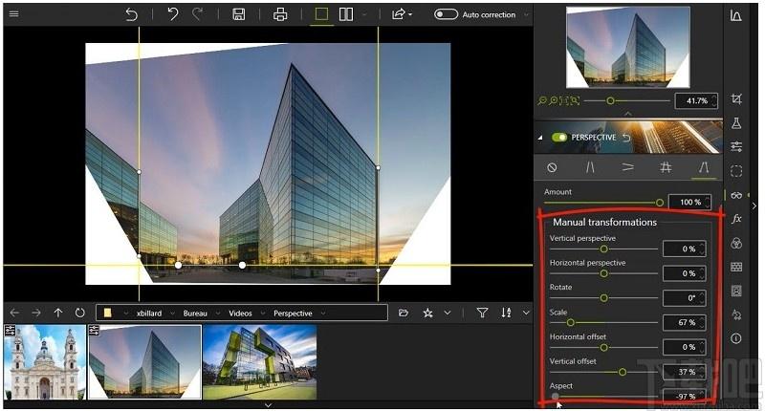Image resolution: width=765 pixels, height=411 pixels.
Task: Click the xbillard breadcrumb folder
Action: (x=149, y=314)
